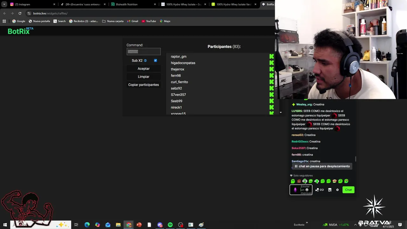The width and height of the screenshot is (407, 229).
Task: Click the Kick icon next to fern98
Action: click(x=272, y=75)
